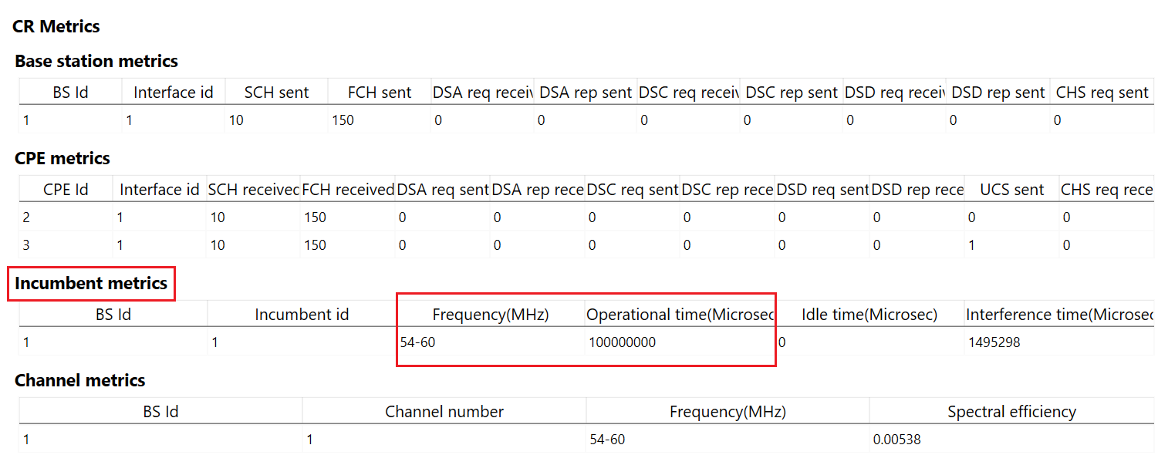Sort by the "Channel number" column header
Screen dimensions: 1158x455
(444, 412)
